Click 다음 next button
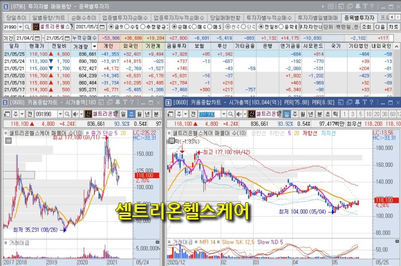Image resolution: width=401 pixels, height=266 pixels. 380,27
